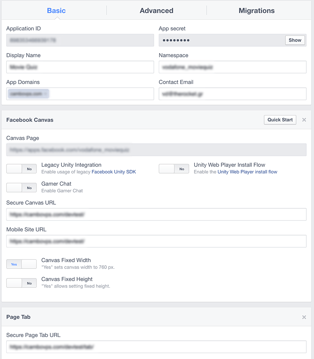This screenshot has width=314, height=359.
Task: Edit the Namespace field
Action: point(232,67)
